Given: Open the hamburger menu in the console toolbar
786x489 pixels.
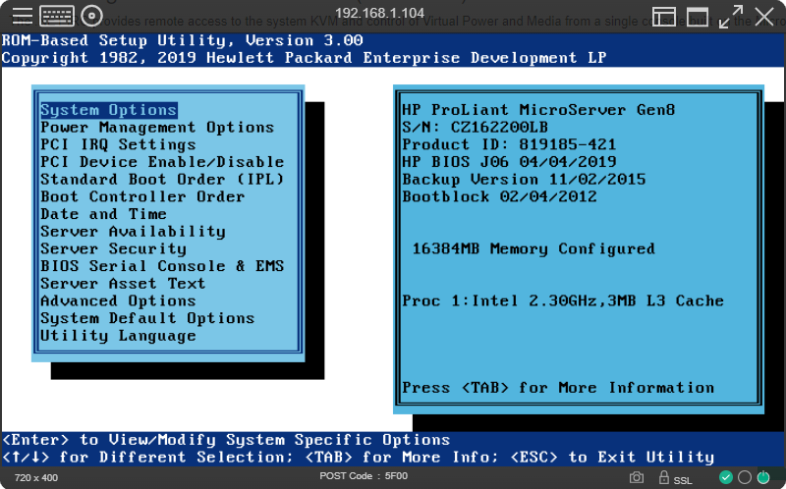Looking at the screenshot, I should tap(22, 16).
